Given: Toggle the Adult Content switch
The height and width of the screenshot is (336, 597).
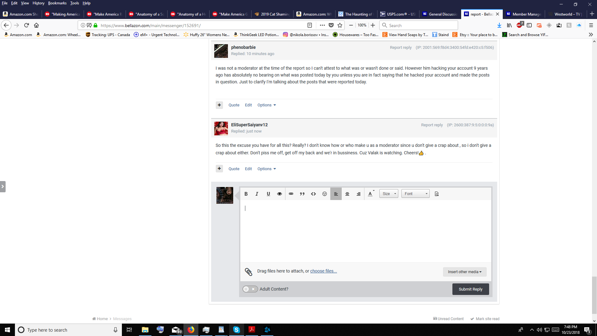Looking at the screenshot, I should click(x=250, y=289).
